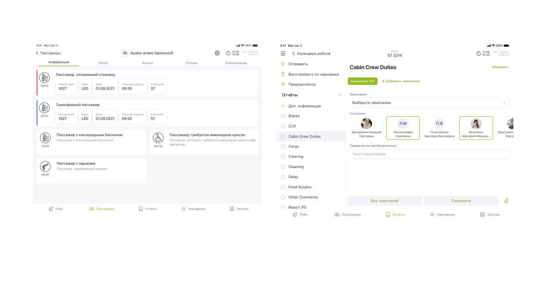
Task: Click the wheelchair WCHS passenger icon
Action: coord(158,138)
